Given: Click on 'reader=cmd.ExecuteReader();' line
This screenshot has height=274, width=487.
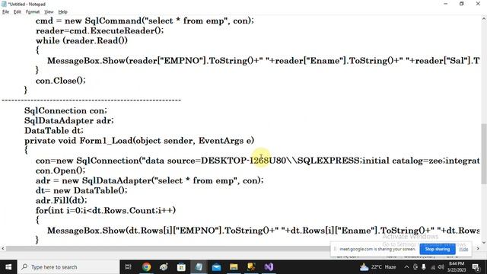Looking at the screenshot, I should pos(100,30).
